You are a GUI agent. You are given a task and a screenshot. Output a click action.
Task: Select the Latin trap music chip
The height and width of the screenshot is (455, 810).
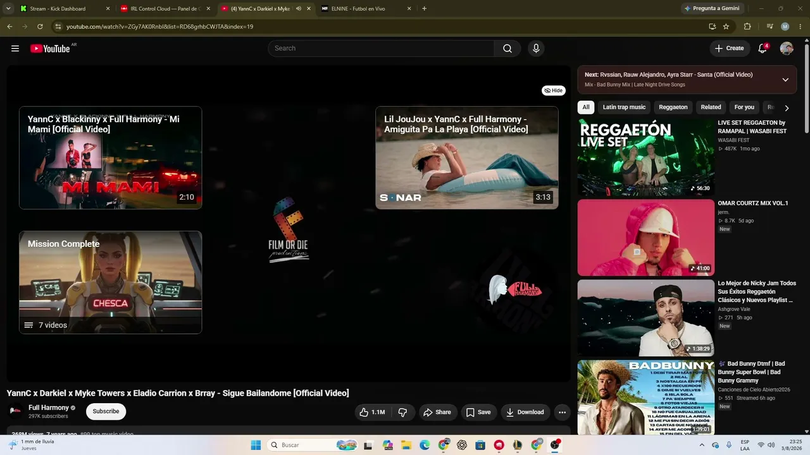[624, 107]
